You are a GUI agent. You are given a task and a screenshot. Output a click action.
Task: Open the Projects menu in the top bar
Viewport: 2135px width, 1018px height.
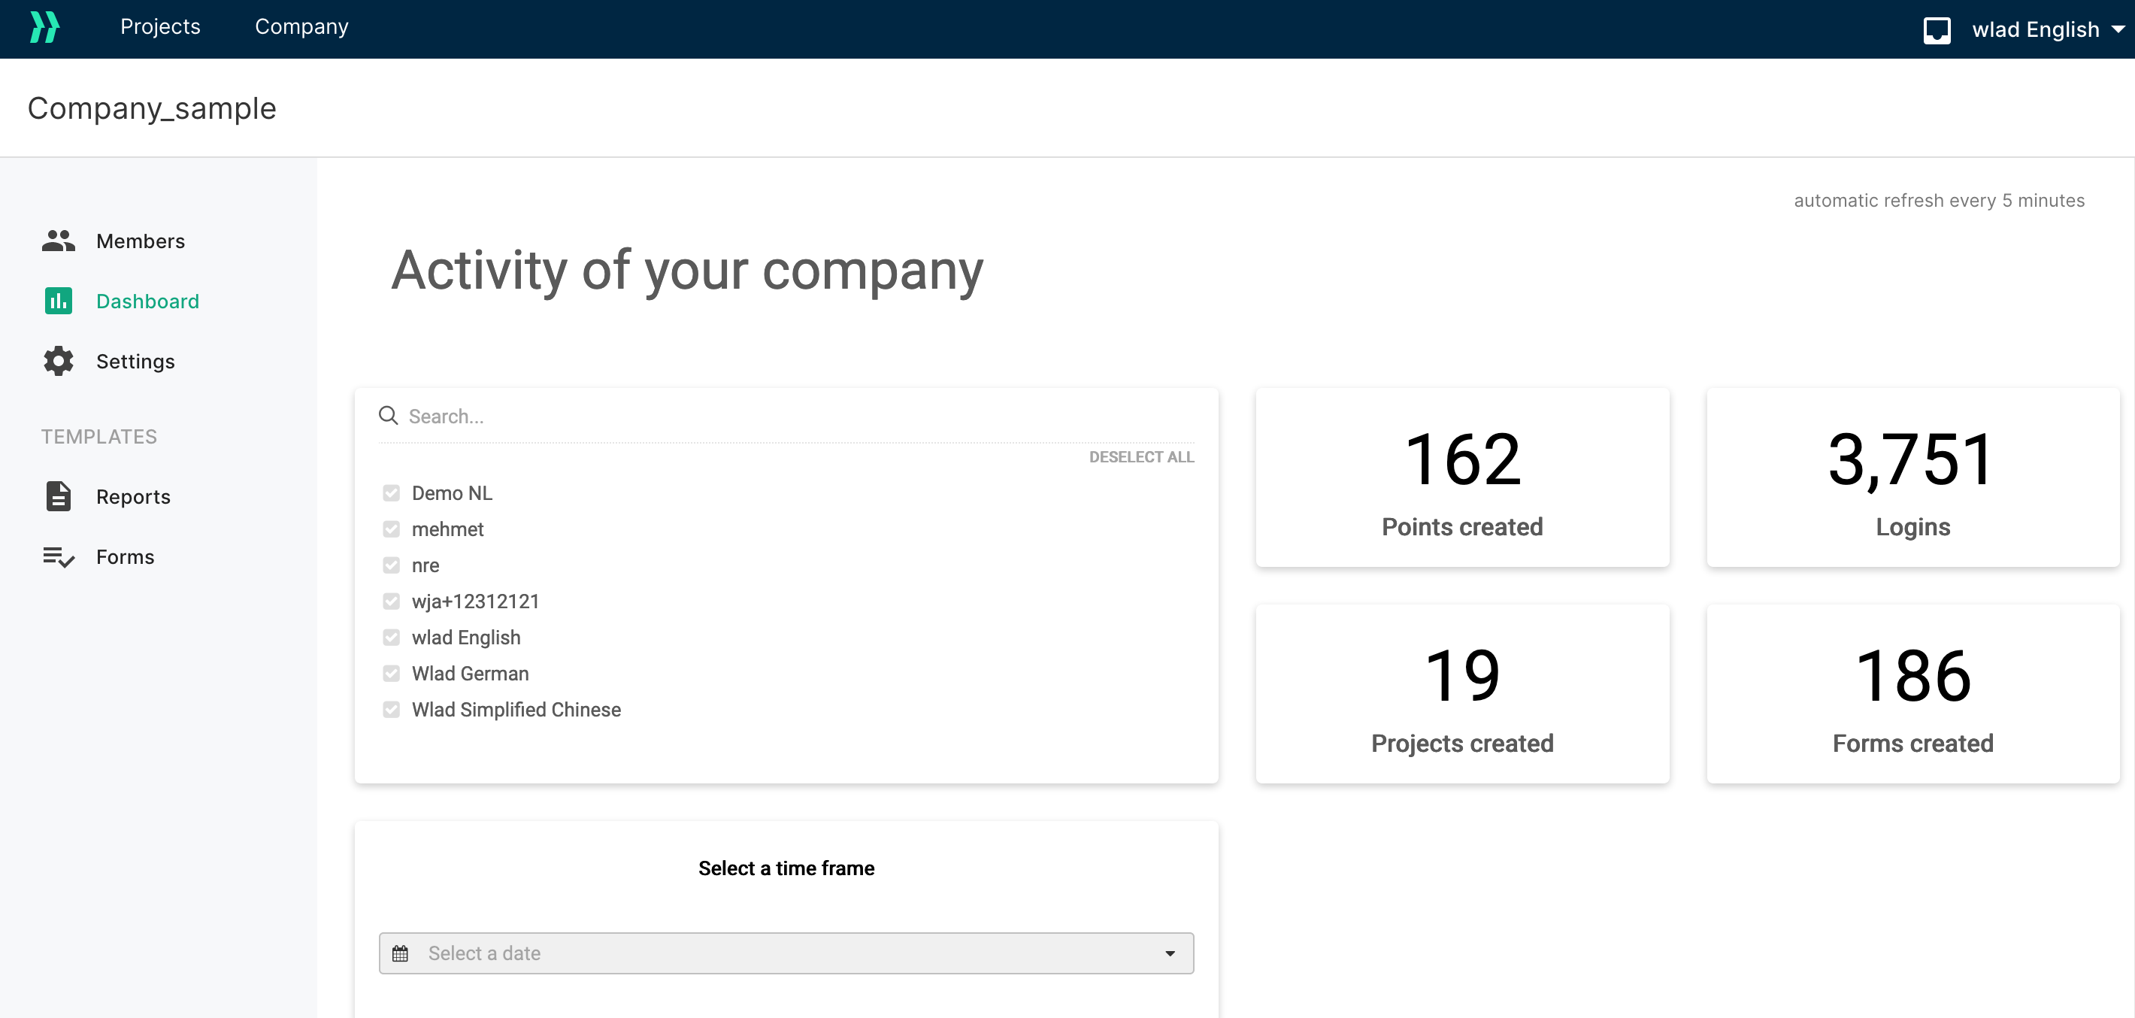160,26
